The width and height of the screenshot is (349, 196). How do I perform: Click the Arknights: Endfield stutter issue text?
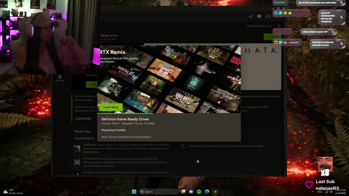coord(226,146)
